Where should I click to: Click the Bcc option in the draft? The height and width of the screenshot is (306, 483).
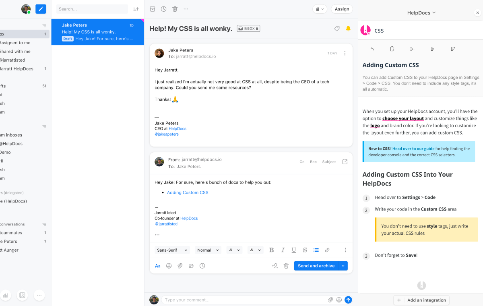[313, 162]
